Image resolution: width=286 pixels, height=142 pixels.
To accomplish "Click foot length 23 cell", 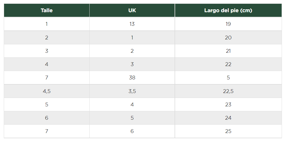I will [x=228, y=104].
